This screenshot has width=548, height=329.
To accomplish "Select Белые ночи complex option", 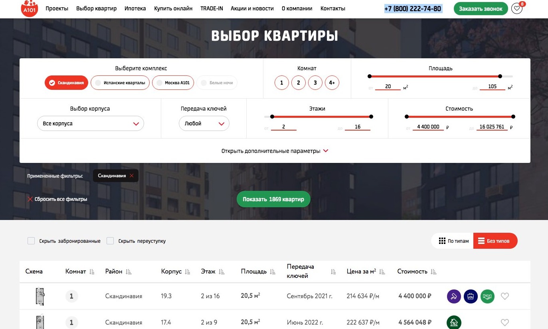I will pos(217,83).
